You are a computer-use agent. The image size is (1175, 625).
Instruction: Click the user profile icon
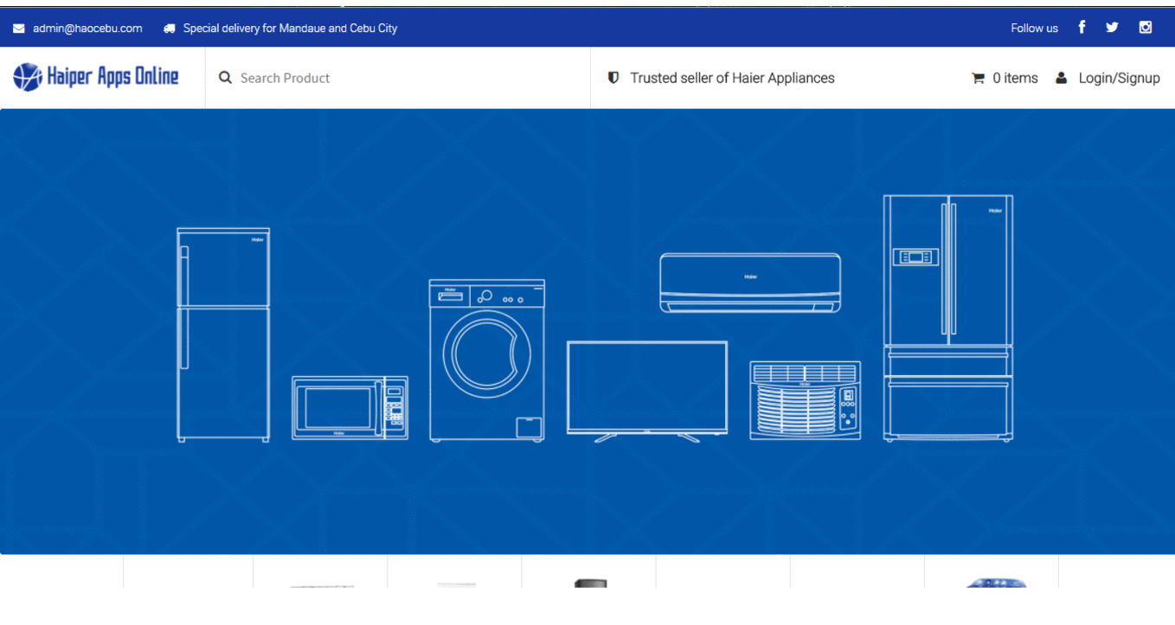tap(1062, 78)
